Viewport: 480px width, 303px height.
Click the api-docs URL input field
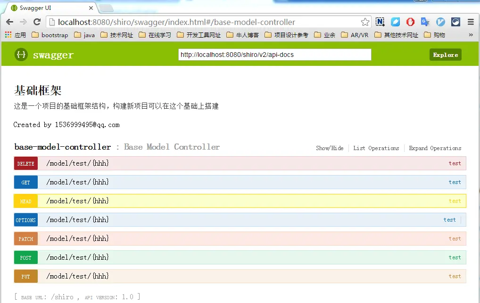pos(274,55)
